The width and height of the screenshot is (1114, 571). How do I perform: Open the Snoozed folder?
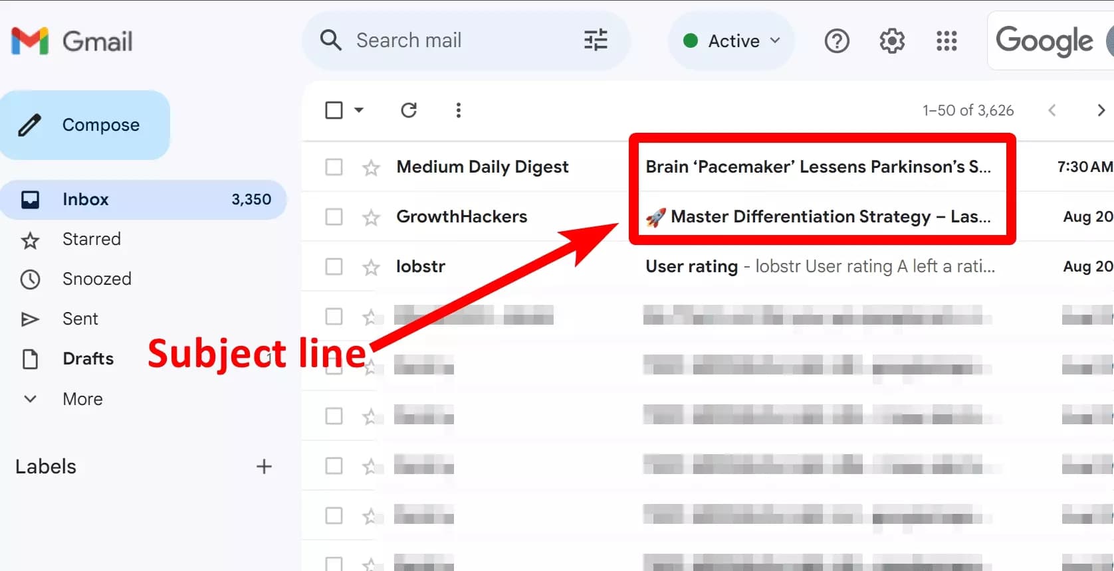[96, 279]
